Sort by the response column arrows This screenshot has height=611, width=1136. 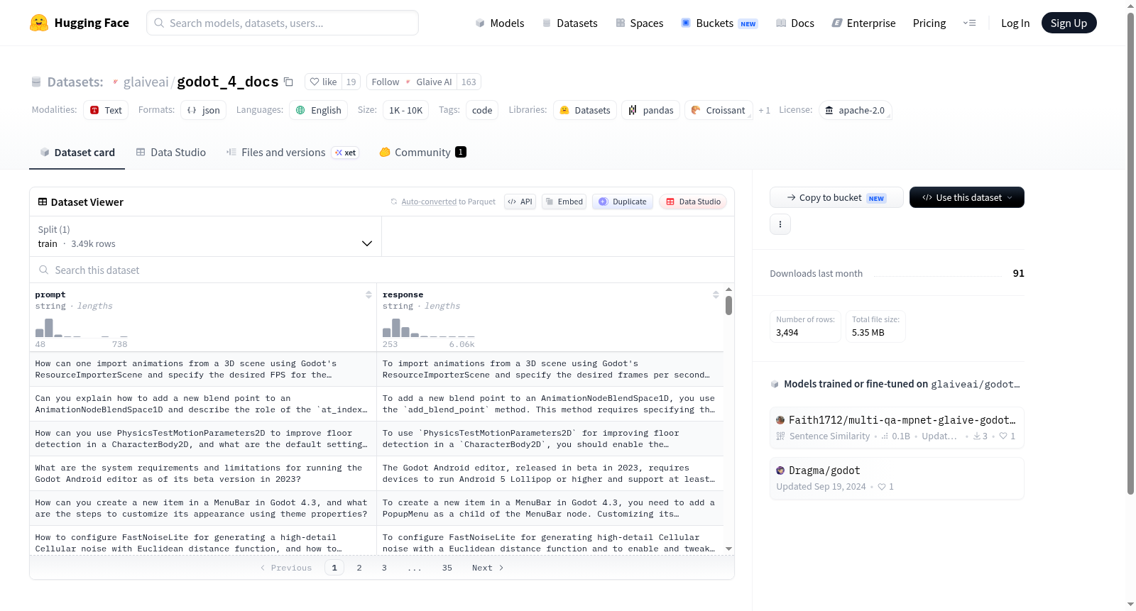click(716, 295)
